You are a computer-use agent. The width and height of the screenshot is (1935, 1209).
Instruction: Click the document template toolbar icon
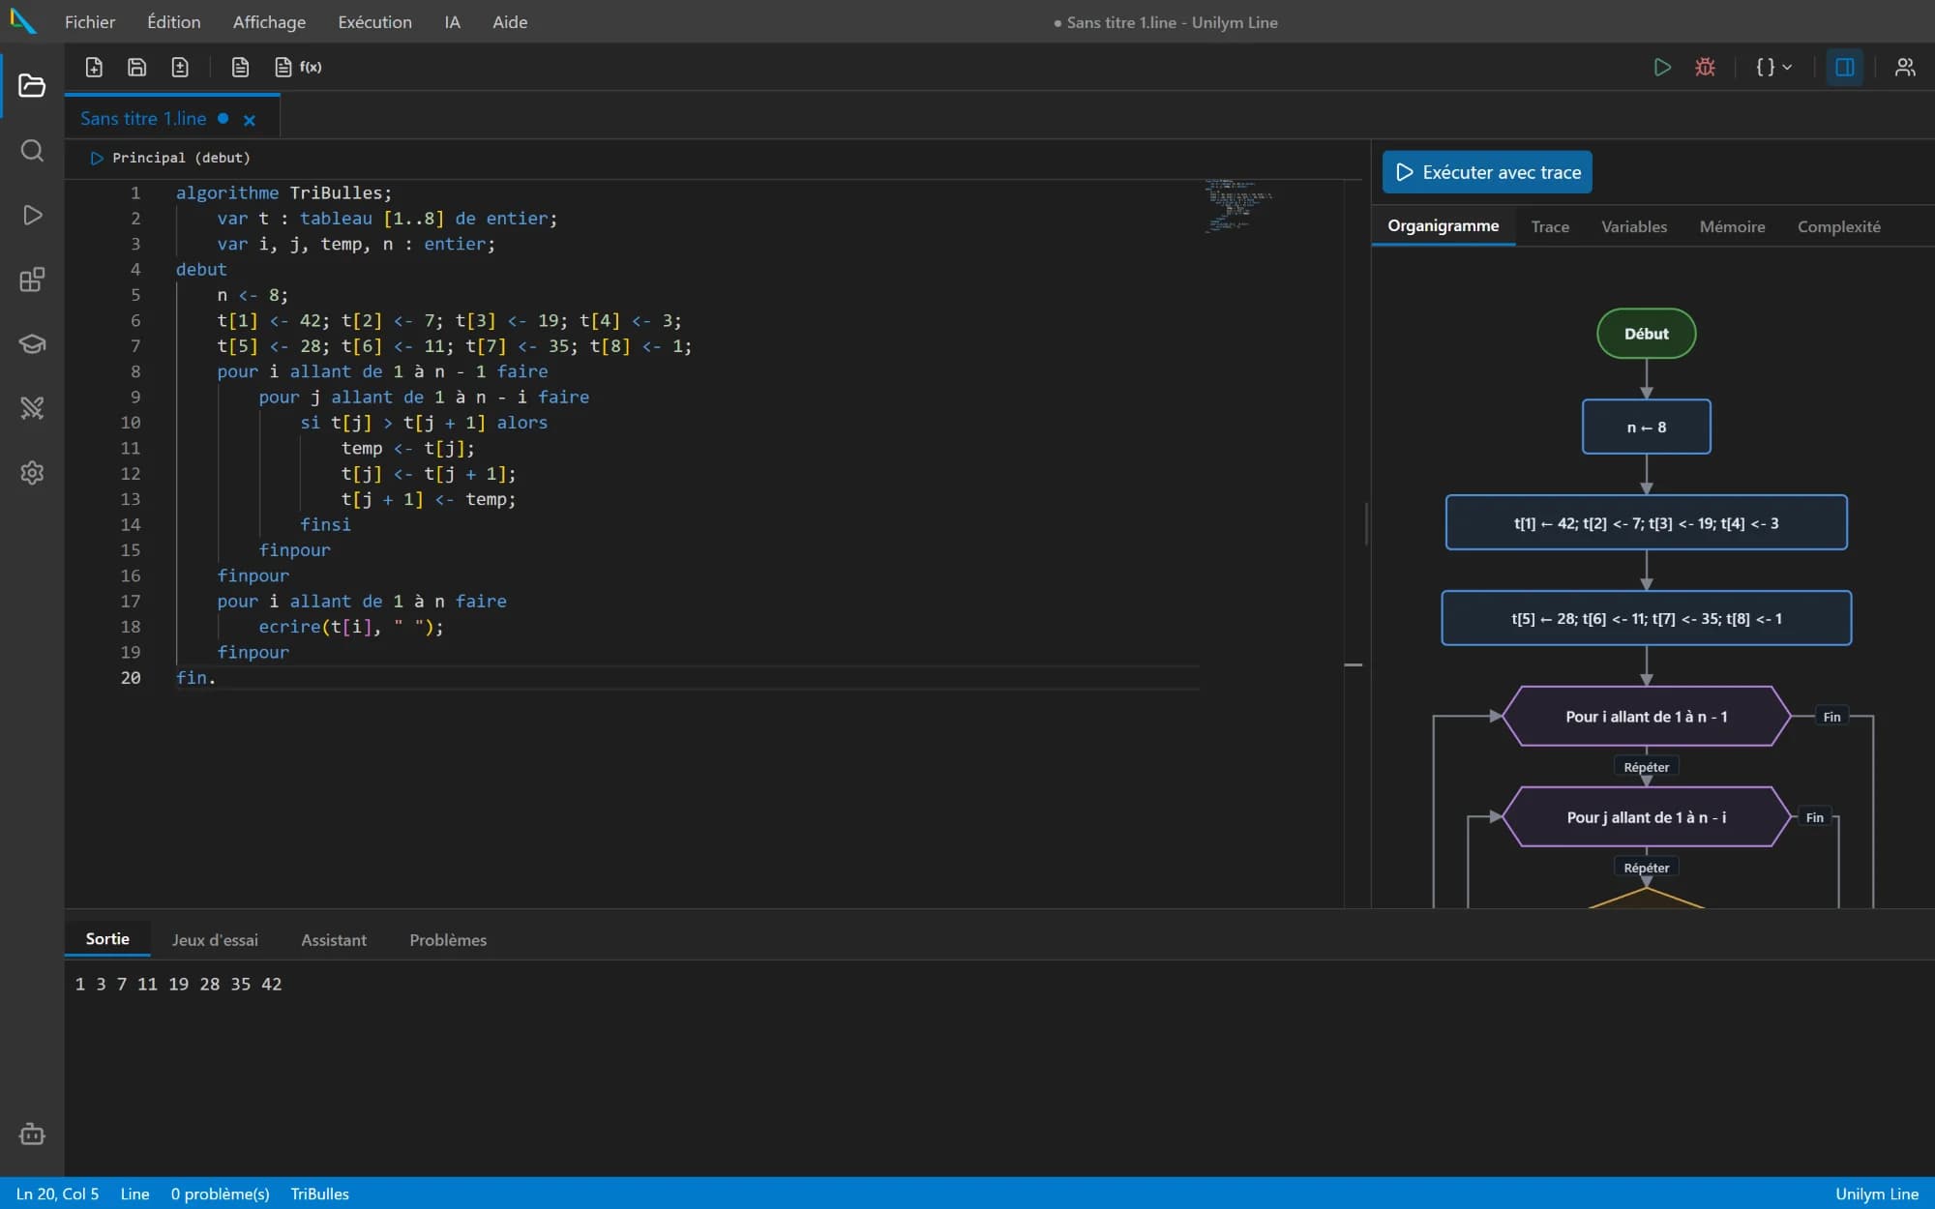tap(240, 67)
